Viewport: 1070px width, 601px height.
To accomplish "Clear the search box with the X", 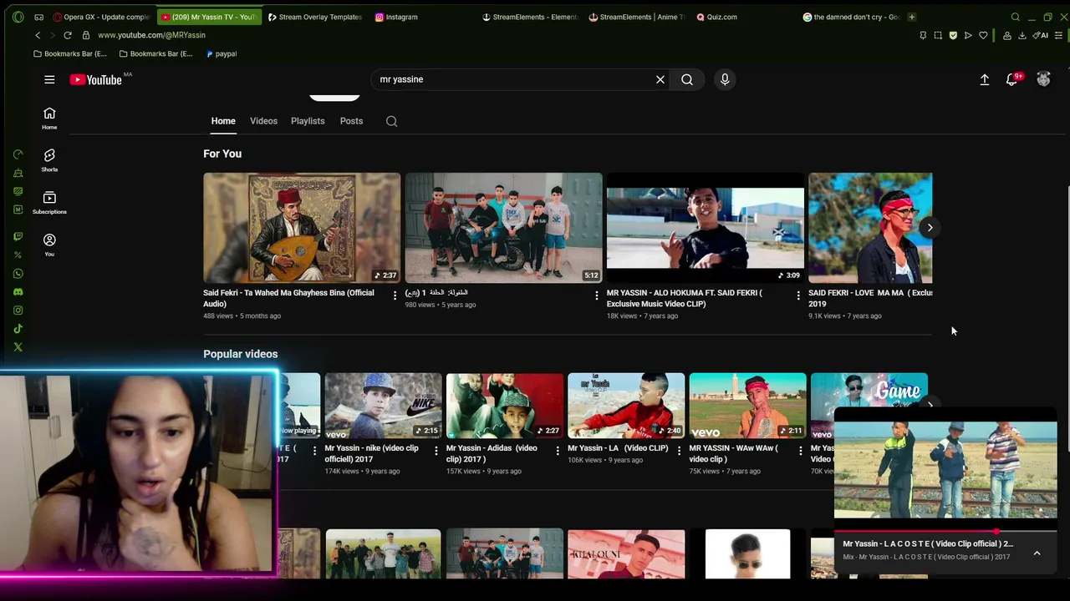I will pos(660,79).
